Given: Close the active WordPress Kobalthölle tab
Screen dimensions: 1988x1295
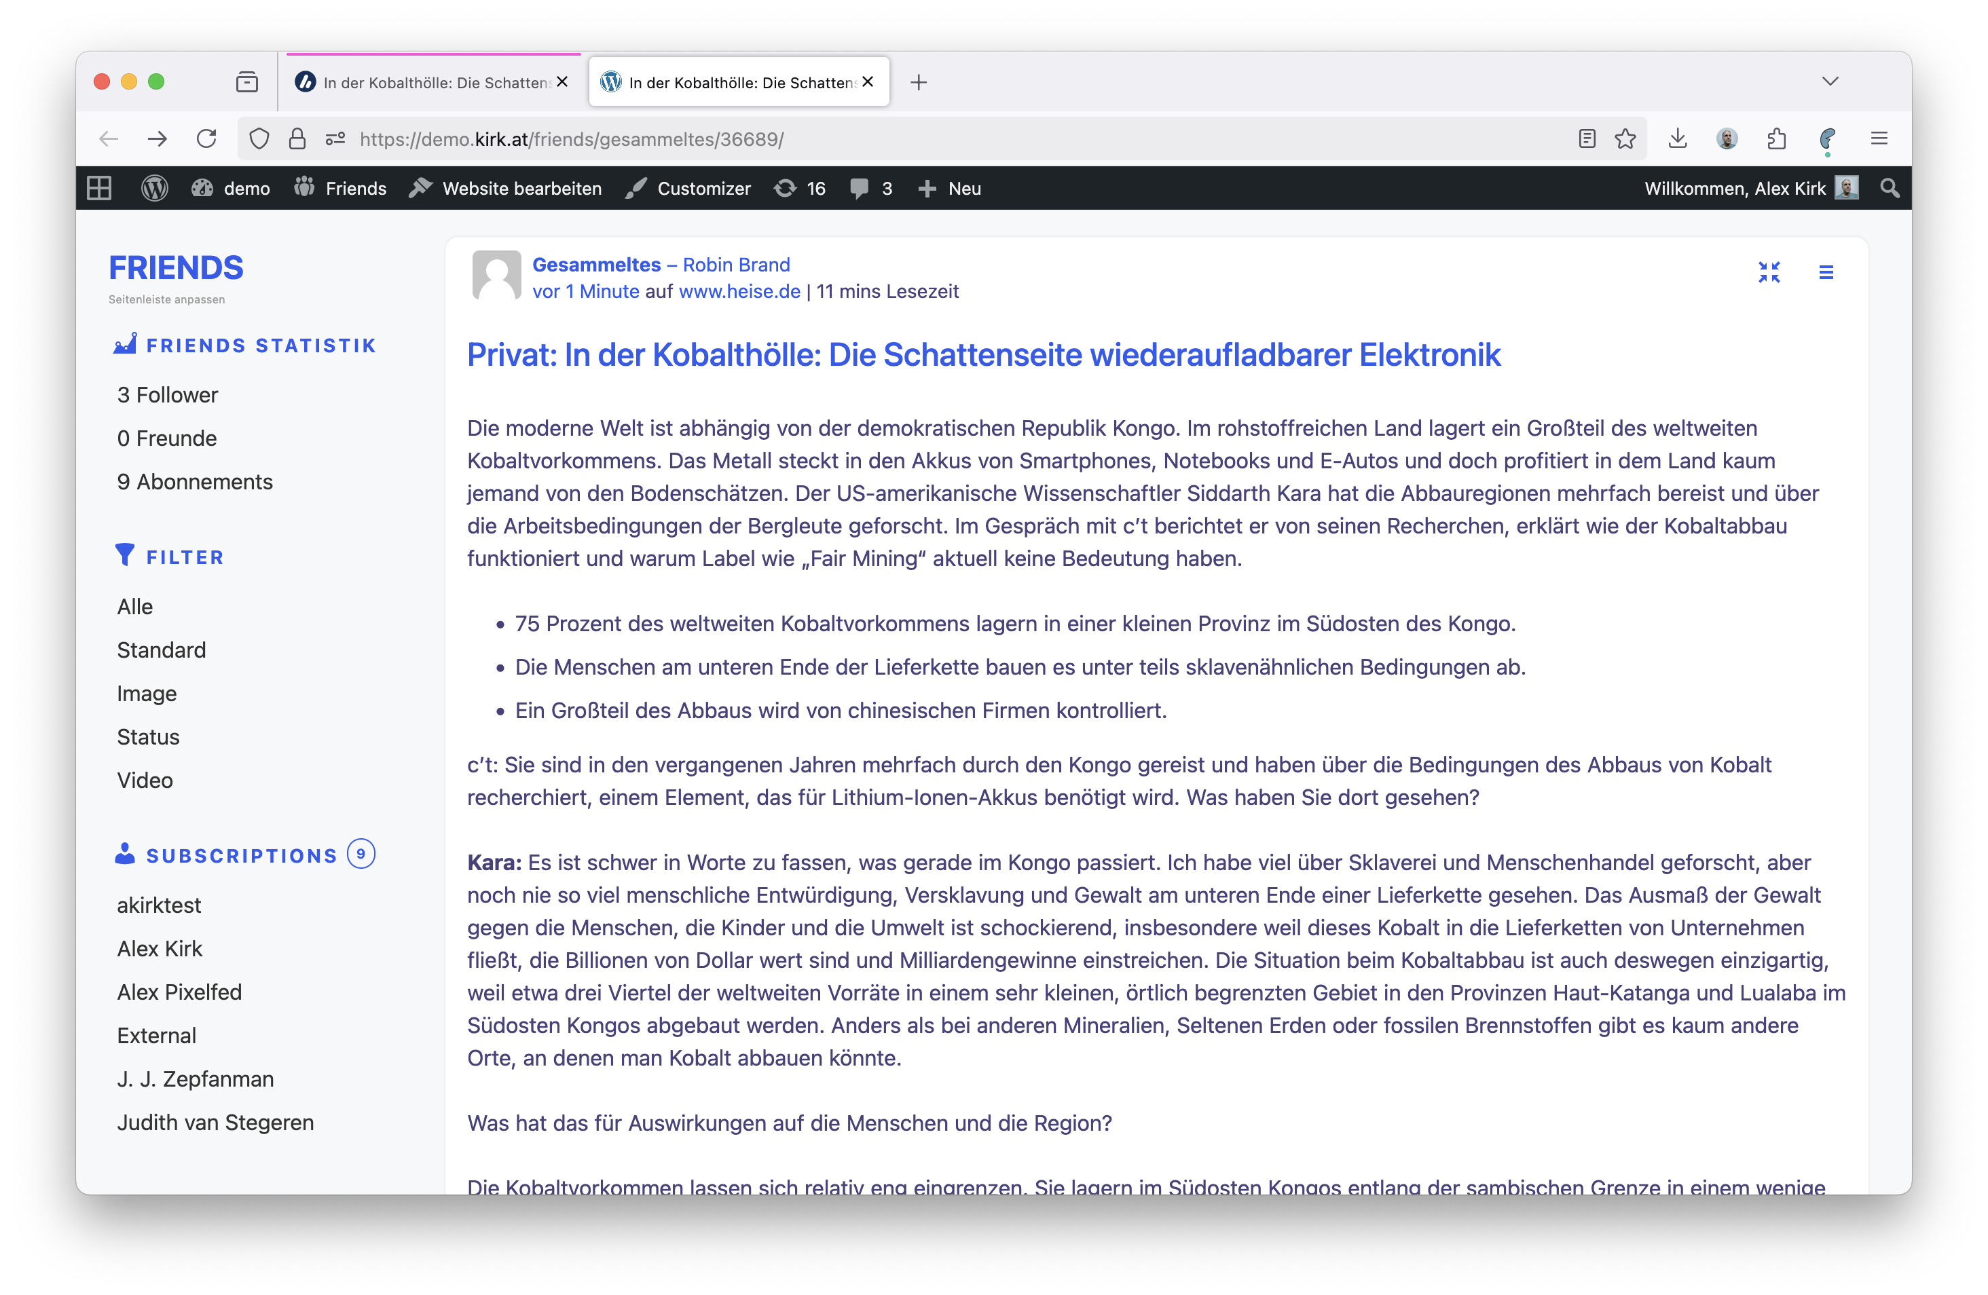Looking at the screenshot, I should click(x=868, y=82).
